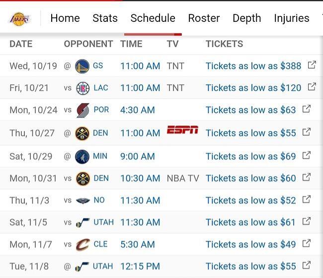Click the Lakers logo icon
The width and height of the screenshot is (323, 278).
click(x=20, y=19)
